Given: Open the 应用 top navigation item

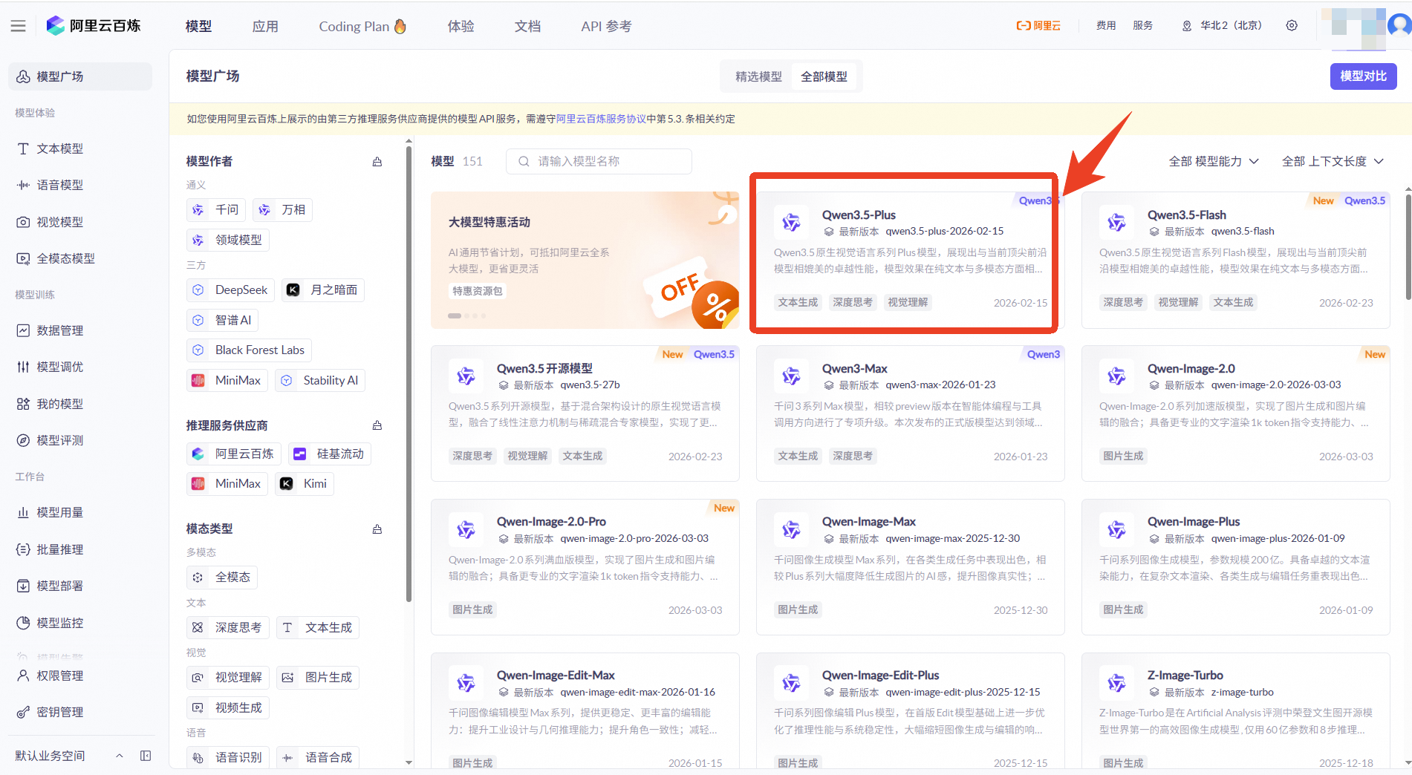Looking at the screenshot, I should coord(265,26).
